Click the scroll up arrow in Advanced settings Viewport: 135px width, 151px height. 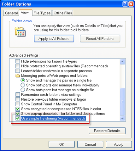point(122,62)
